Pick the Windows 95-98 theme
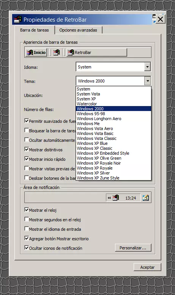This screenshot has height=295, width=175. [114, 114]
